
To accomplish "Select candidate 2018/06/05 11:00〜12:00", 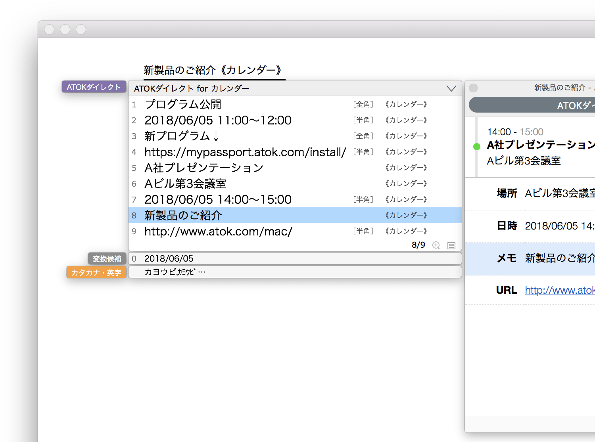I will (x=295, y=120).
